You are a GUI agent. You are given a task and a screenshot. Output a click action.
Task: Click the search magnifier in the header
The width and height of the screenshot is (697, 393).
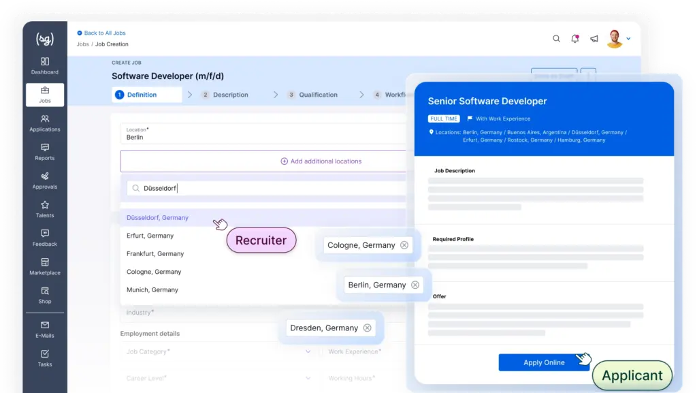557,39
